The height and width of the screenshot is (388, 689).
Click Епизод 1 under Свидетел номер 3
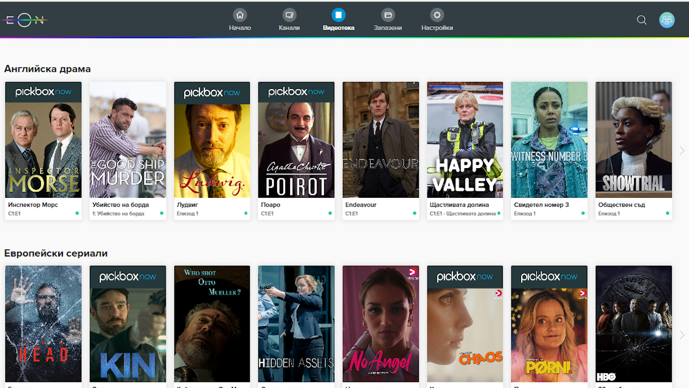click(525, 214)
